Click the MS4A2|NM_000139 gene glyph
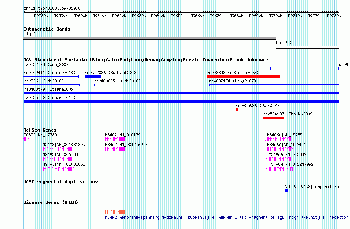The height and width of the screenshot is (229, 350). [115, 139]
